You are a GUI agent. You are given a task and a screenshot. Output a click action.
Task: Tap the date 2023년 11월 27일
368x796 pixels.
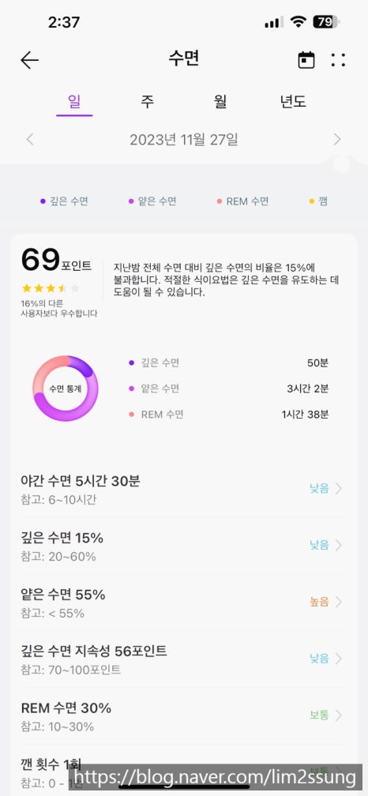184,140
